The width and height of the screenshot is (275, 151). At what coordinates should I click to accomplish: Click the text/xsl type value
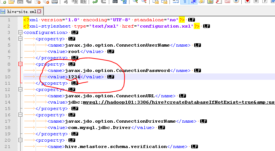pyautogui.click(x=104, y=26)
